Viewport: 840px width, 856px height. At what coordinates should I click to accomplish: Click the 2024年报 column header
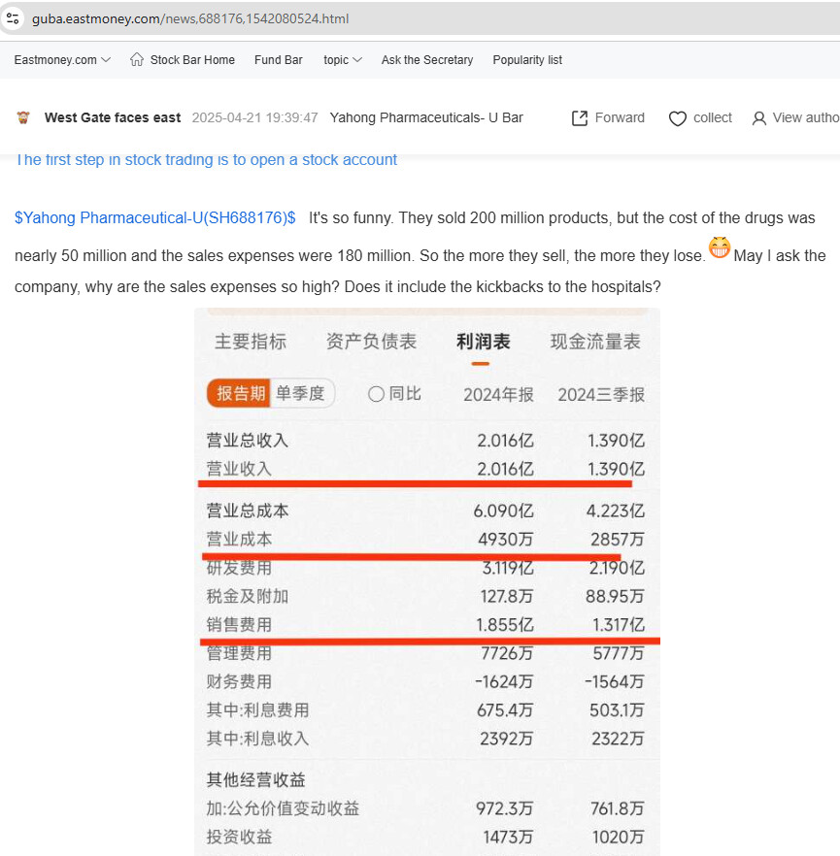(498, 394)
